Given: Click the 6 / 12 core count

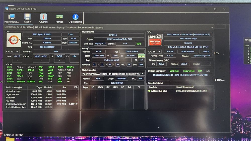Looking at the screenshot, I should (x=17, y=56).
